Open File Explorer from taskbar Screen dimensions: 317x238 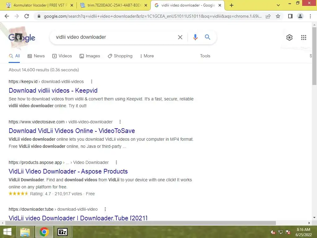(x=25, y=232)
